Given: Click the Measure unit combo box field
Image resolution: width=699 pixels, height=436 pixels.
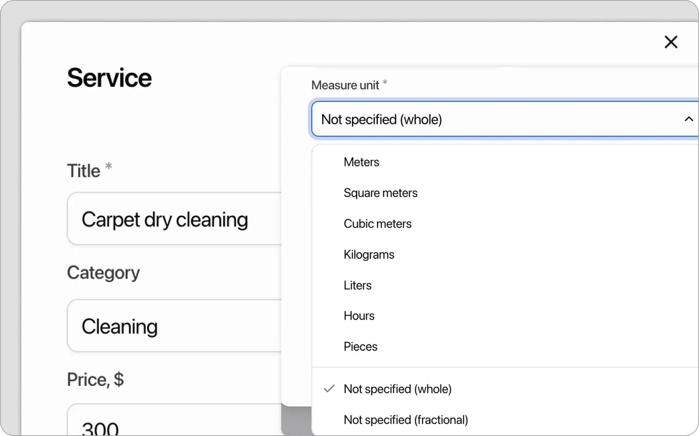Looking at the screenshot, I should [x=498, y=119].
